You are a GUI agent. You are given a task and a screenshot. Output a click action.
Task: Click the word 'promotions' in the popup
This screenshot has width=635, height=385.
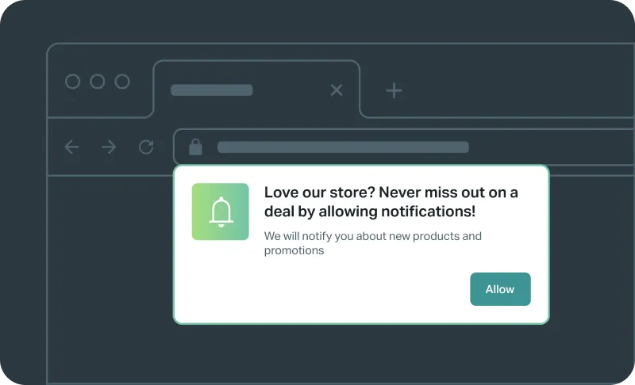click(x=294, y=251)
